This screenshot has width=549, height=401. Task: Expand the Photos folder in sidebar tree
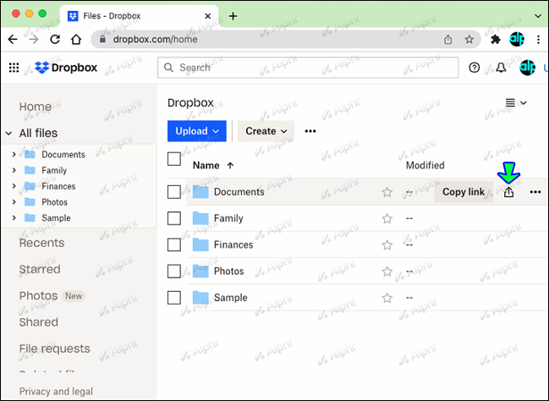pos(14,202)
